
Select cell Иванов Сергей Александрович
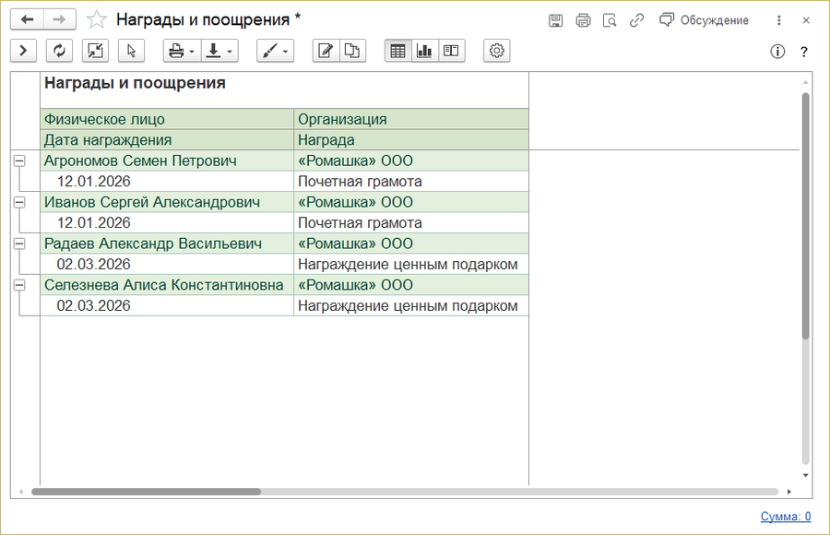pos(167,202)
